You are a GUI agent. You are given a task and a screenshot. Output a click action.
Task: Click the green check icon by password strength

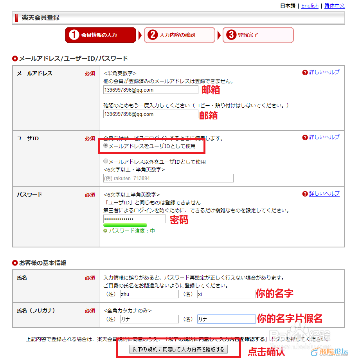105,231
